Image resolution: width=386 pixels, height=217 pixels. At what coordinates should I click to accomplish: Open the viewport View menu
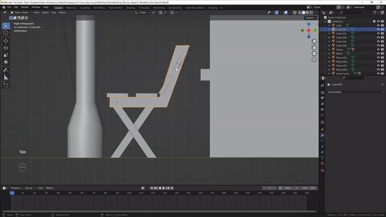tap(36, 13)
